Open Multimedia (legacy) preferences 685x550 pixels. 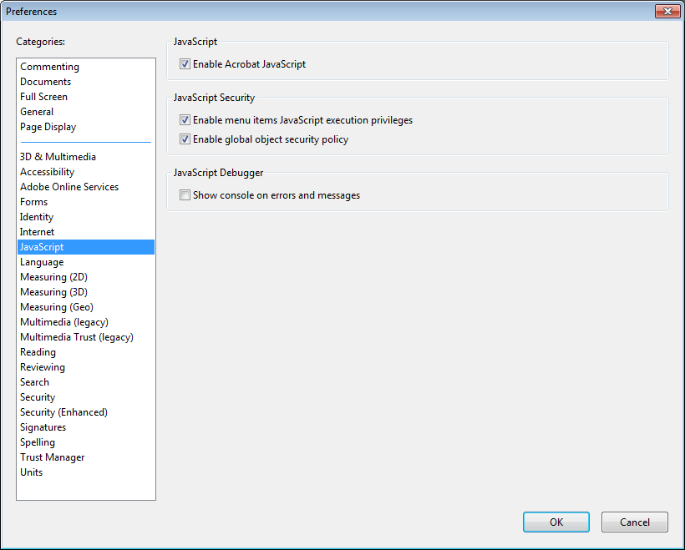click(86, 322)
